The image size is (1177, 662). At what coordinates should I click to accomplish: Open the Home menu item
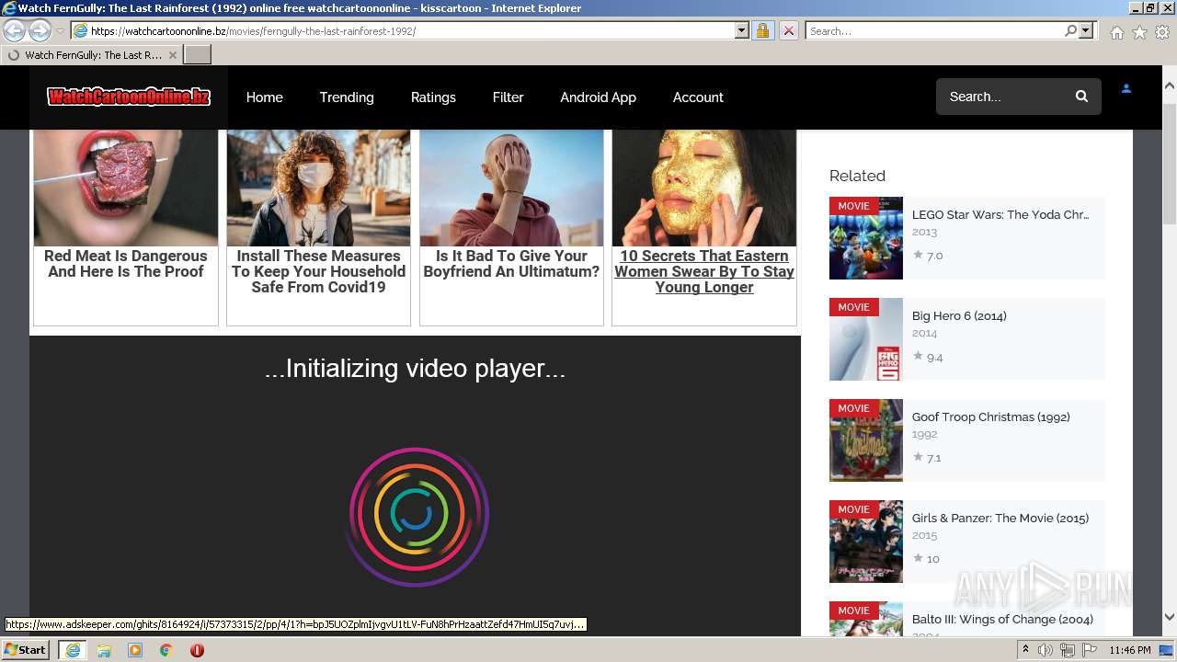pyautogui.click(x=265, y=97)
